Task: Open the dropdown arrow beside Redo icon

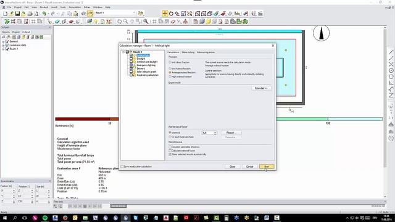Action: click(x=57, y=14)
